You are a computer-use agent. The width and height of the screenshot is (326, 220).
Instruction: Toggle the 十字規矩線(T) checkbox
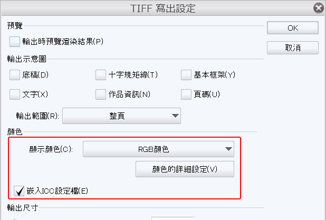(x=101, y=75)
